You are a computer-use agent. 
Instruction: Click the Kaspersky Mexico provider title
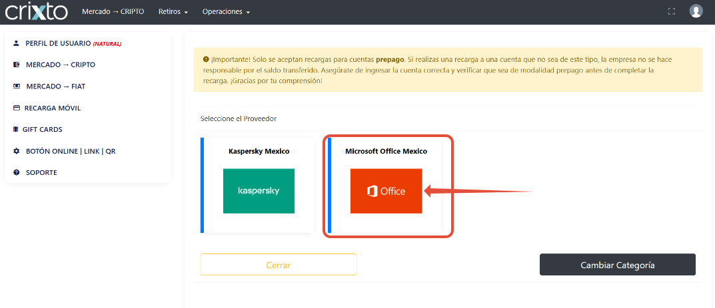(x=259, y=151)
